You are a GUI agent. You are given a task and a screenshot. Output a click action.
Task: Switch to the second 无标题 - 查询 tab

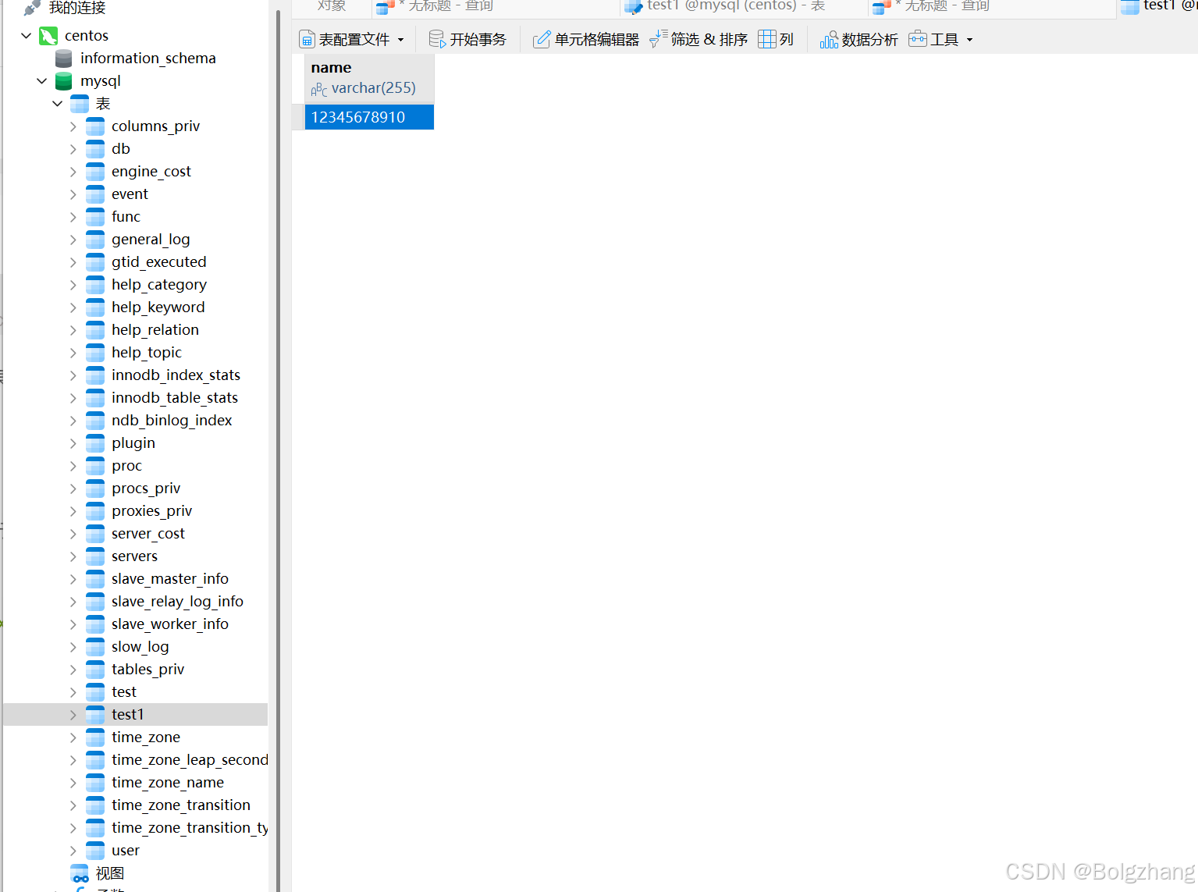[992, 6]
